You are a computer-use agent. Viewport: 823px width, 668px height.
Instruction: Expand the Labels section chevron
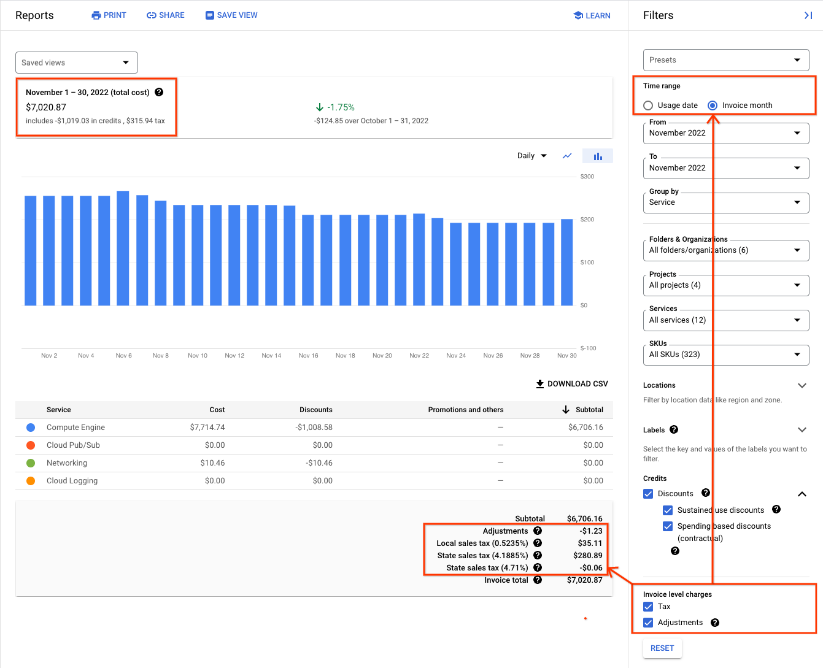point(802,429)
